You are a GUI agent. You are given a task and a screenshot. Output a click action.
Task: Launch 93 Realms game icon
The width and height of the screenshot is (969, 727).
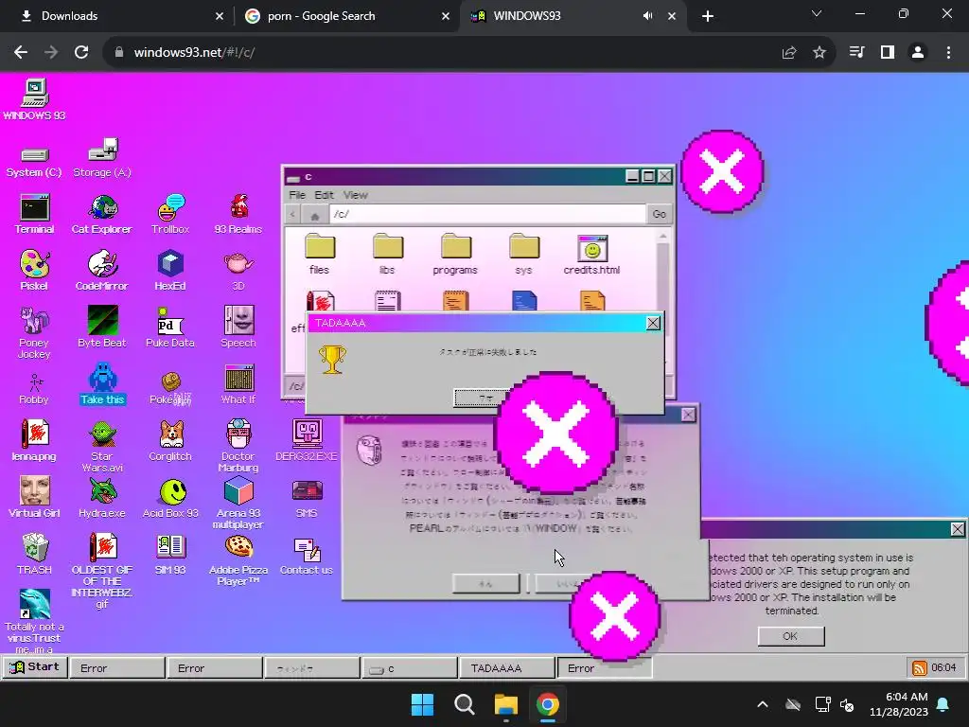[238, 214]
